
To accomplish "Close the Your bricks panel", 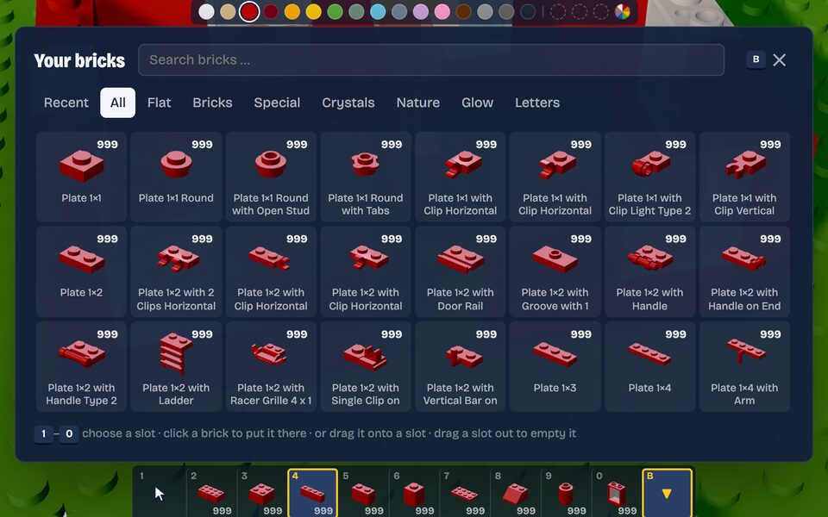I will [780, 59].
